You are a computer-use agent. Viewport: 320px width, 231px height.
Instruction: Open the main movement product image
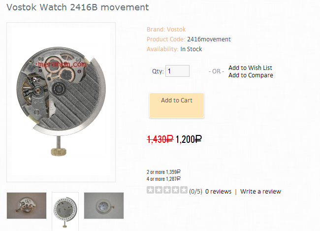pos(61,102)
